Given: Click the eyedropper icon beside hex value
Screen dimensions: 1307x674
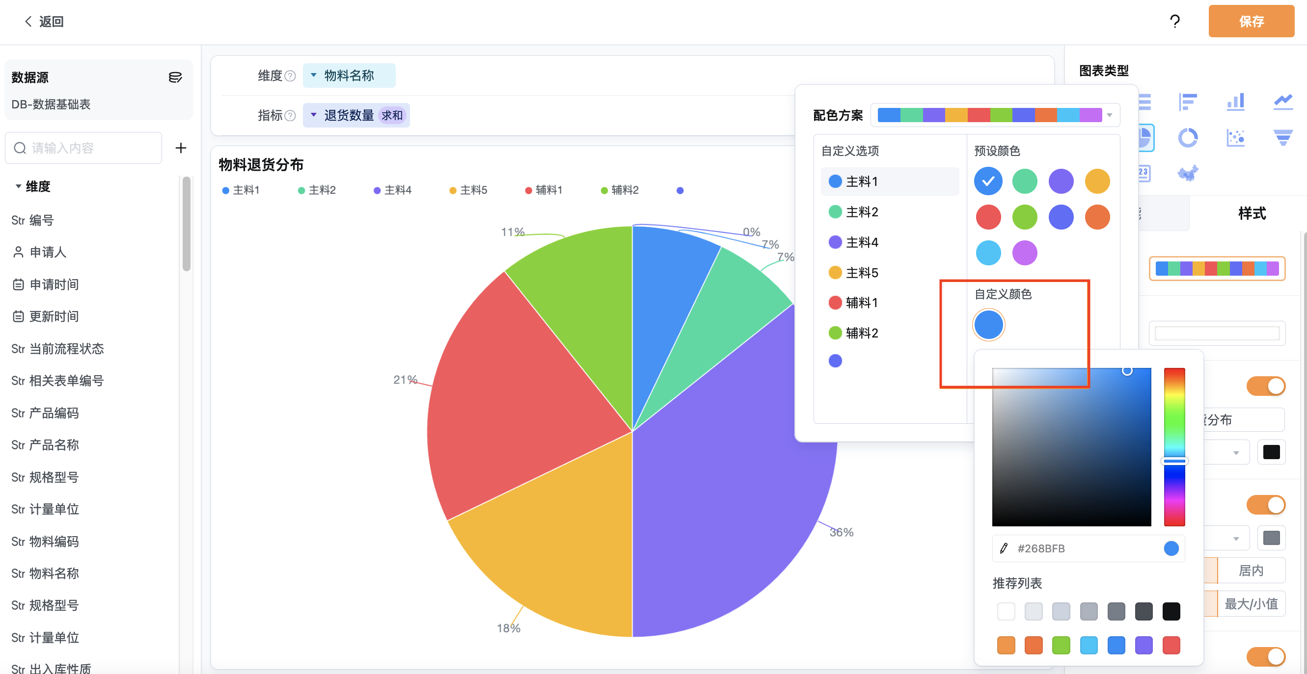Looking at the screenshot, I should pyautogui.click(x=1004, y=548).
